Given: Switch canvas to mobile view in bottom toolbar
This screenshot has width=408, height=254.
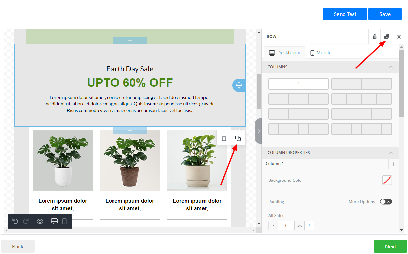Looking at the screenshot, I should (x=65, y=221).
